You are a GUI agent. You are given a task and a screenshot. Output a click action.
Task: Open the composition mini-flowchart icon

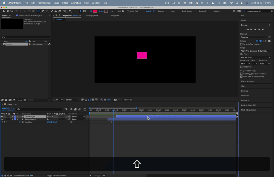[66, 109]
